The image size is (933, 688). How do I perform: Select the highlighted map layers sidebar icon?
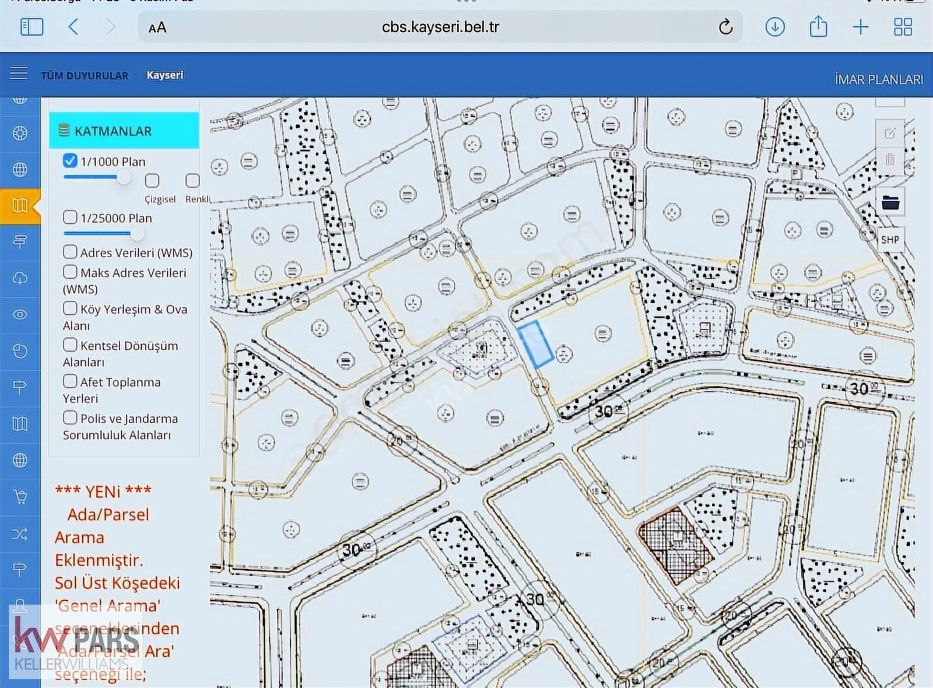(20, 205)
